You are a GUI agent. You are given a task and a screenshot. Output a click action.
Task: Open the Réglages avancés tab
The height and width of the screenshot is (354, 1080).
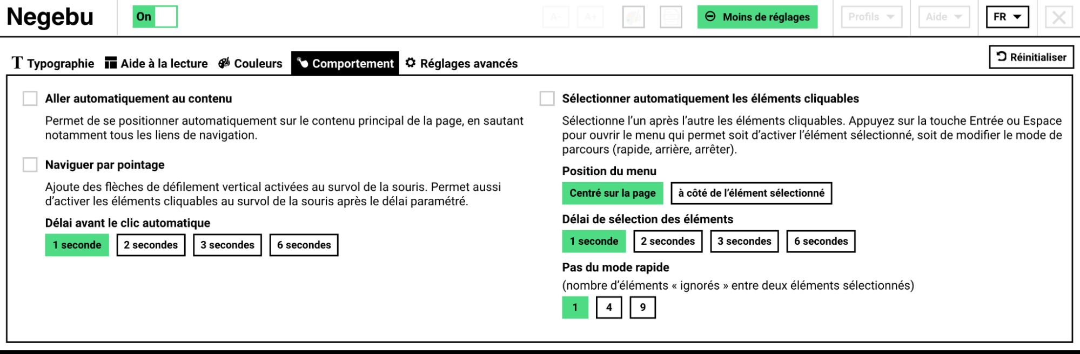tap(461, 63)
